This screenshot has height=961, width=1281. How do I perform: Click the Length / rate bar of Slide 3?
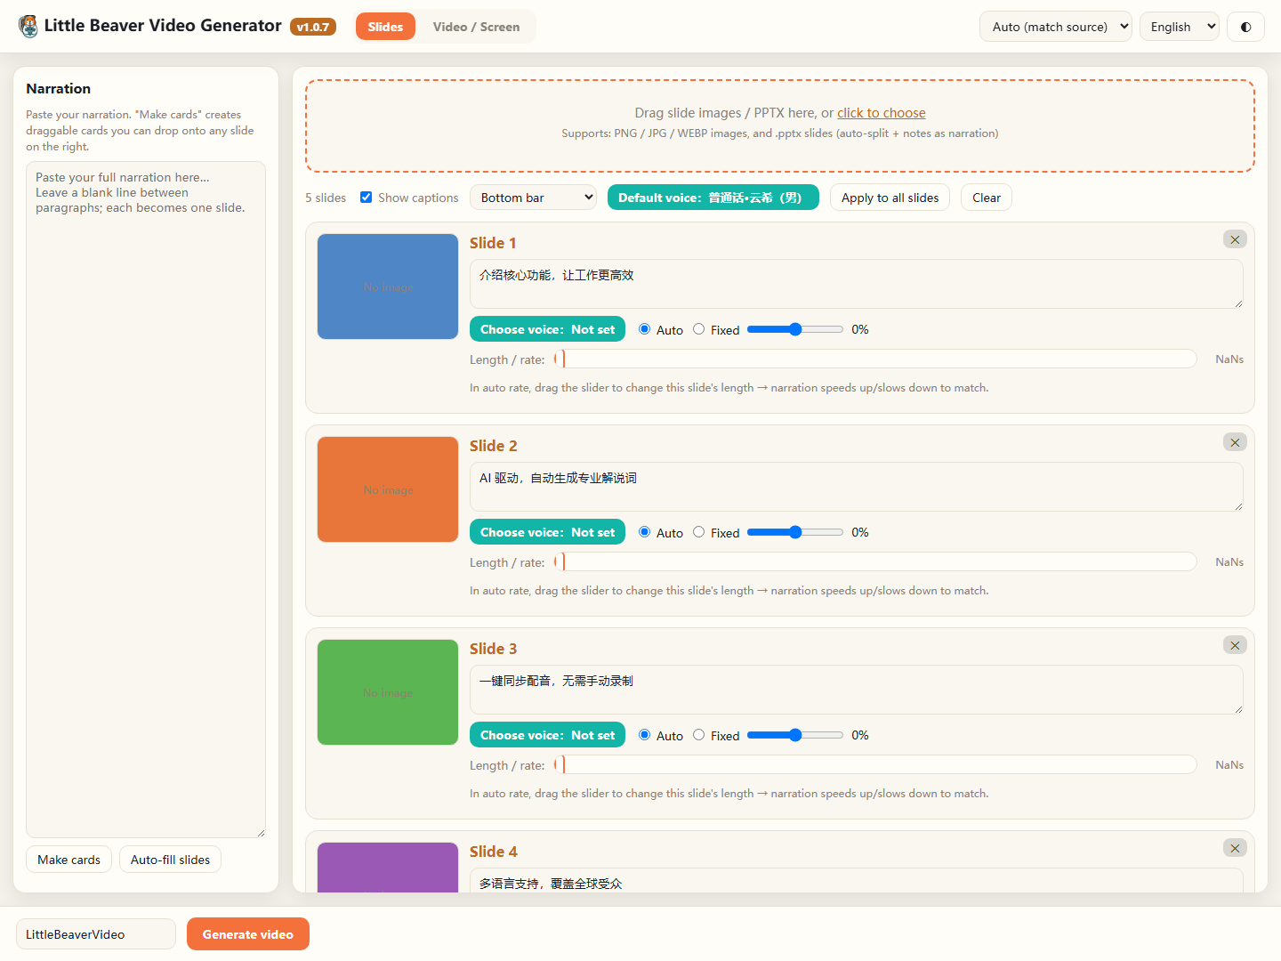[876, 764]
